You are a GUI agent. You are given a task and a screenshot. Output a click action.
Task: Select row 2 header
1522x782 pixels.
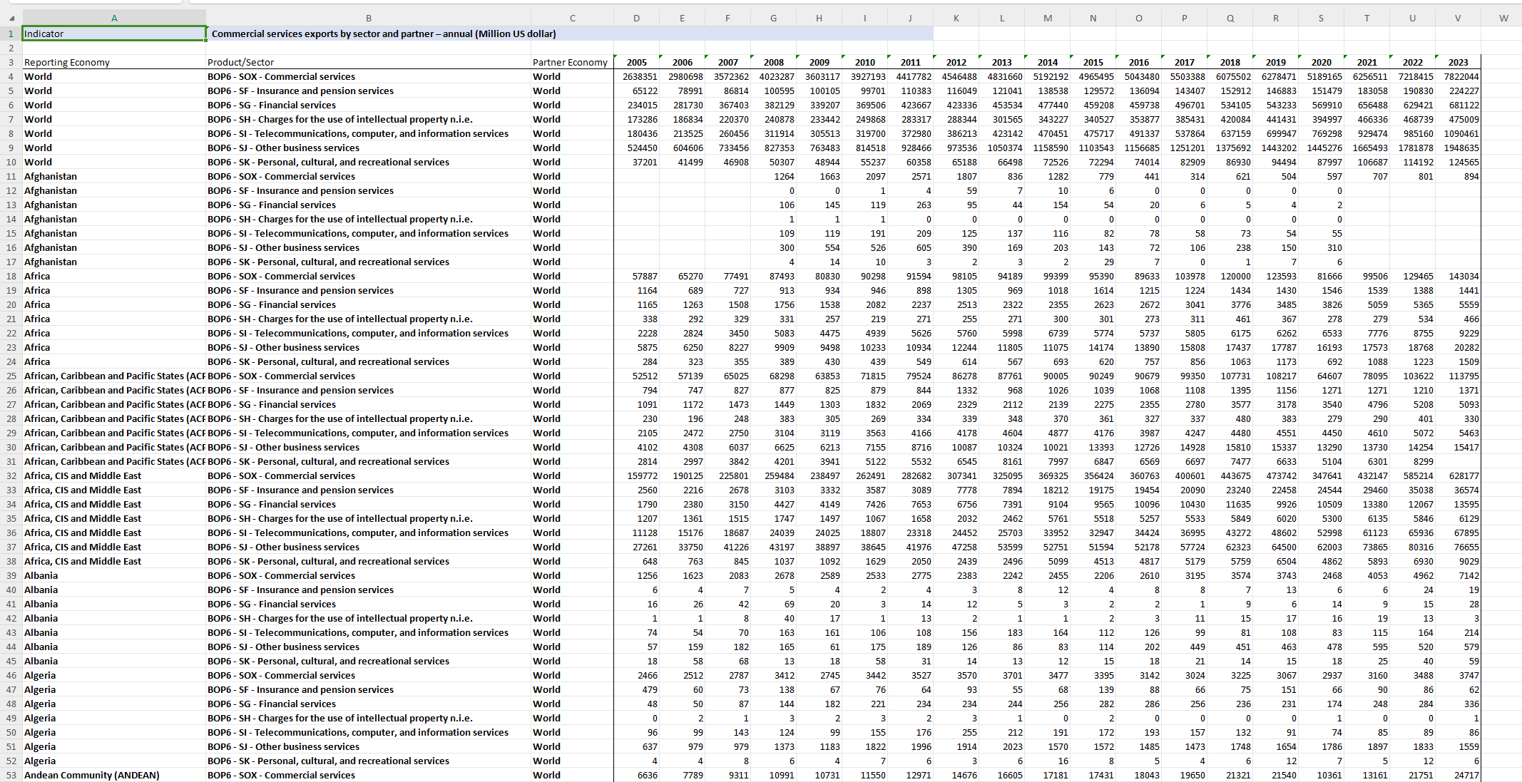pyautogui.click(x=11, y=48)
